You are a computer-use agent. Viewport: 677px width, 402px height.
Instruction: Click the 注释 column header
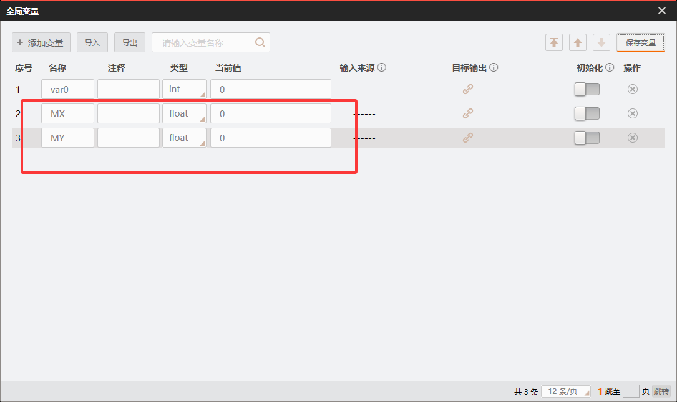[117, 68]
